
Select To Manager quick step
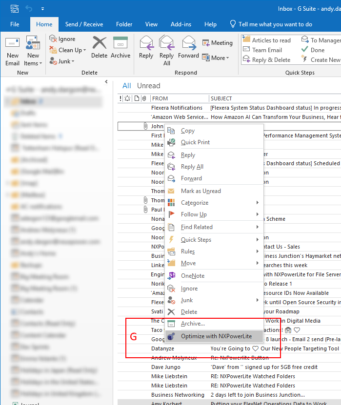tap(321, 40)
